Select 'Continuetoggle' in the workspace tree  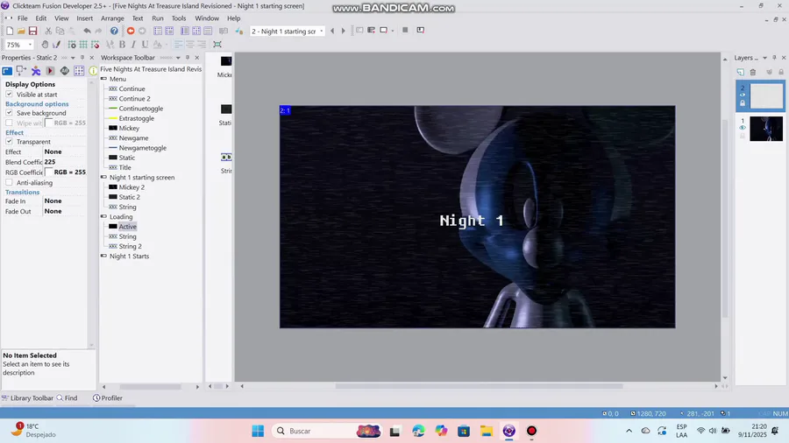click(141, 109)
